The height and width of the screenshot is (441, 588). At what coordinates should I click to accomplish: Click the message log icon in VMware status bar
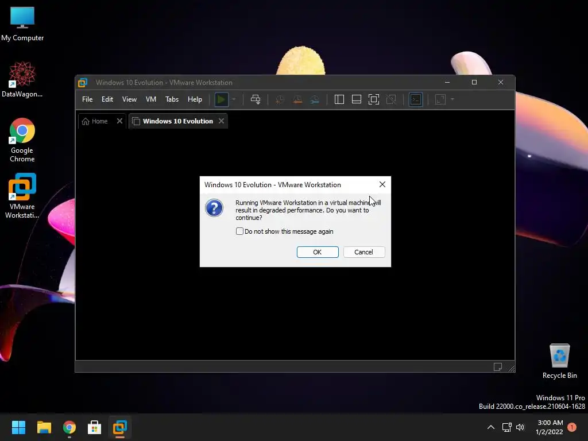(x=497, y=367)
